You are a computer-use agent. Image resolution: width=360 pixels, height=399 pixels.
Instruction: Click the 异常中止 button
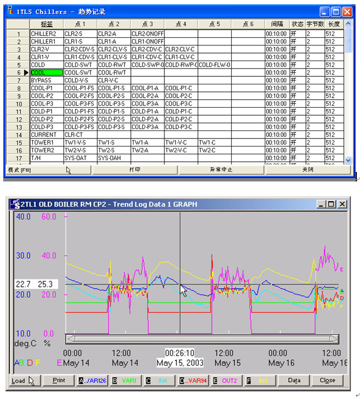pyautogui.click(x=221, y=170)
